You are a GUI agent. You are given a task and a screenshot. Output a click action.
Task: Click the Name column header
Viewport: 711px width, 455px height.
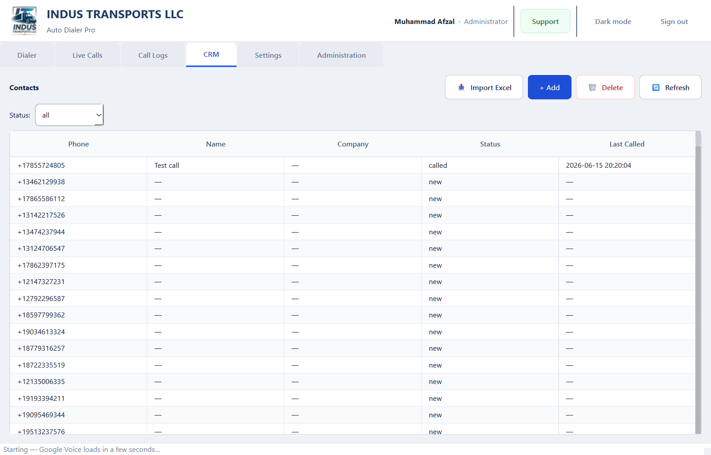[x=216, y=144]
